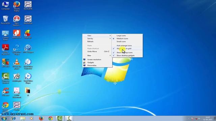Launch Firefox from the taskbar
216x121 pixels.
41,118
